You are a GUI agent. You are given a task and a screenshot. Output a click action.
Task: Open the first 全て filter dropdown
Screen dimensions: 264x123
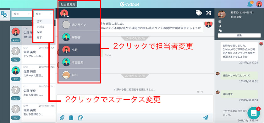click(22, 14)
